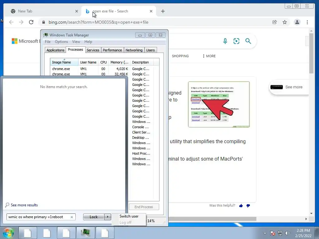Click the End Process button

[x=144, y=207]
